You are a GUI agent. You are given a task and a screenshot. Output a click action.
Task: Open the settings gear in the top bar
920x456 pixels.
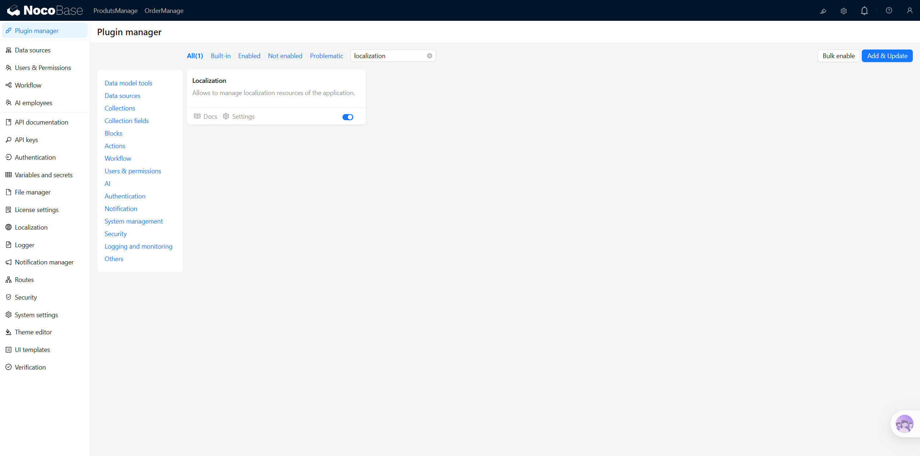tap(843, 11)
